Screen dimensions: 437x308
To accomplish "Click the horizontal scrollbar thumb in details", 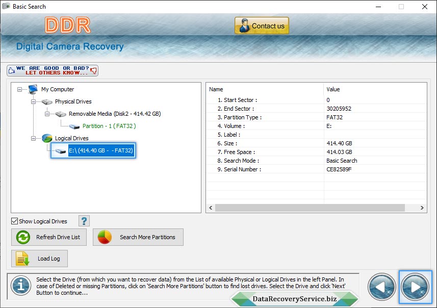I will tap(310, 208).
